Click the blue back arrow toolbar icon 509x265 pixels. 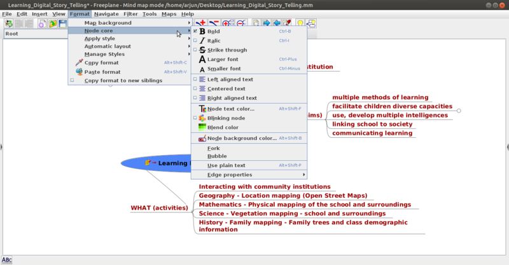point(277,23)
